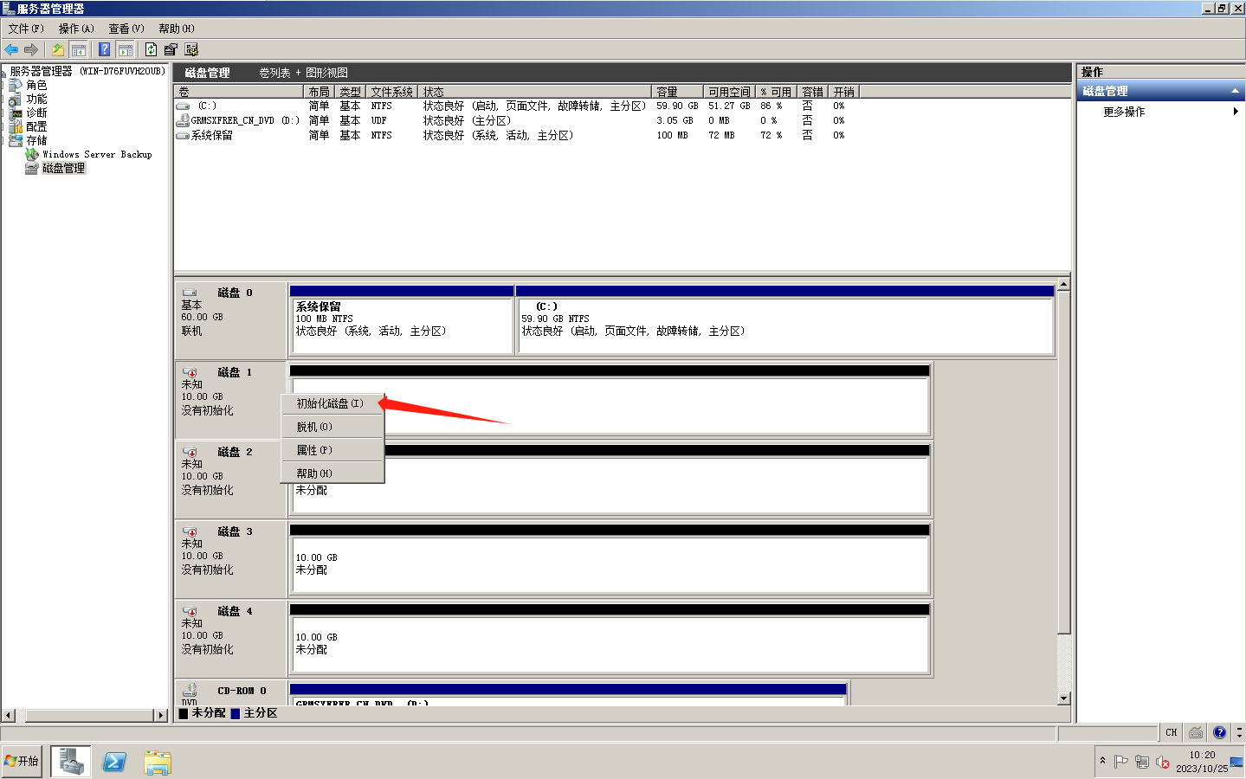Sort by the 状态 column header
This screenshot has width=1246, height=779.
click(x=534, y=92)
